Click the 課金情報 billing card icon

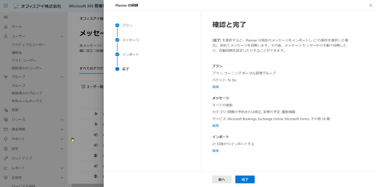point(6,129)
